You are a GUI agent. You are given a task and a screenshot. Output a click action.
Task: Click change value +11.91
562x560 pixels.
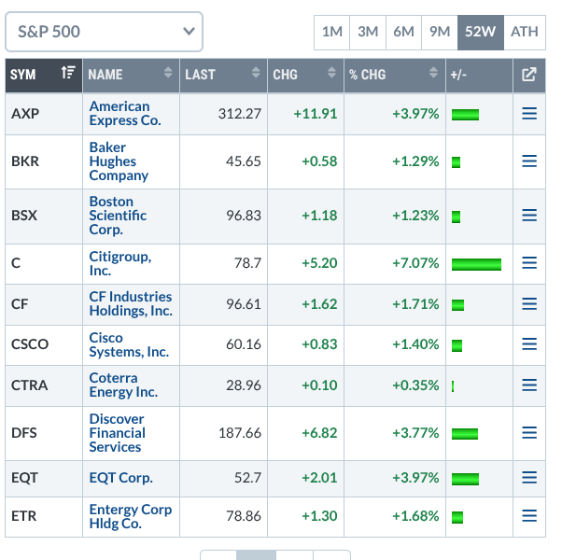[x=316, y=114]
